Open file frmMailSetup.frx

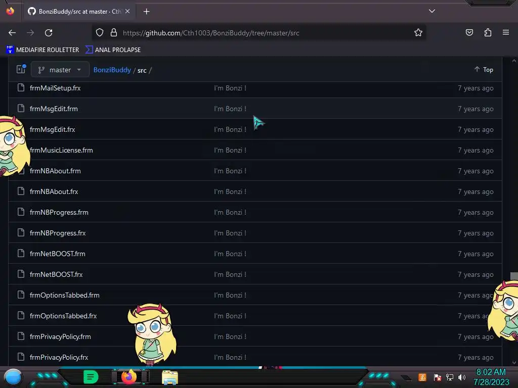pyautogui.click(x=55, y=88)
